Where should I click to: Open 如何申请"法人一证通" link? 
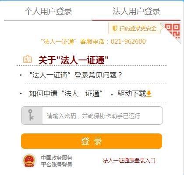point(66,93)
